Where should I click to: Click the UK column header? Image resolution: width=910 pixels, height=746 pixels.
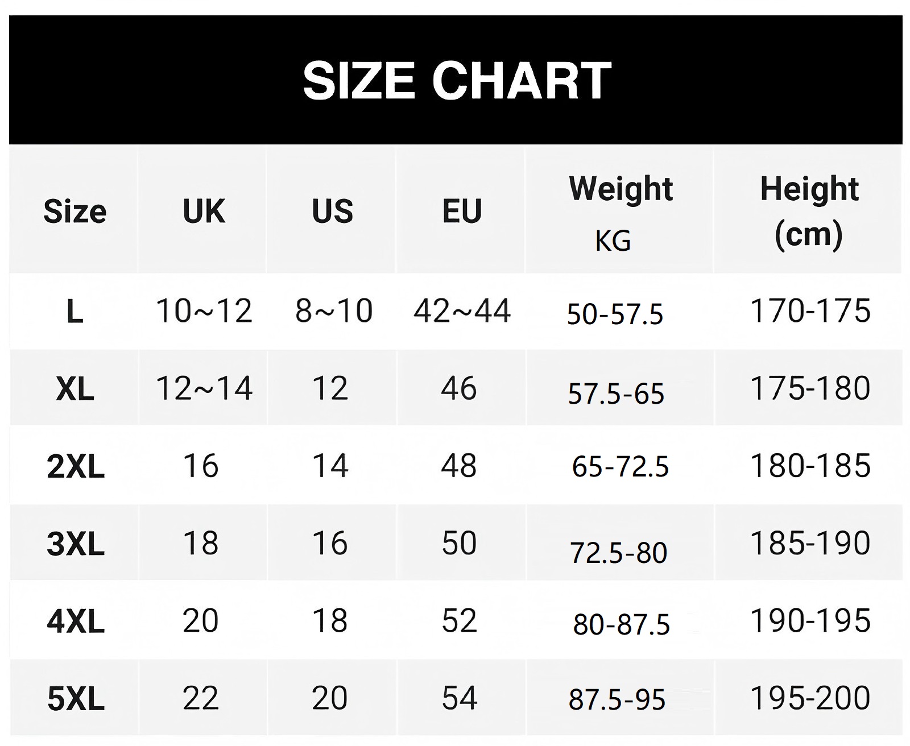pyautogui.click(x=204, y=212)
